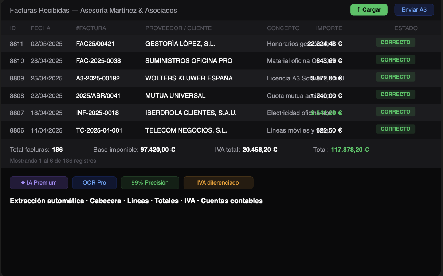This screenshot has height=276, width=443.
Task: Click the date 25/04/2025
Action: [x=47, y=78]
